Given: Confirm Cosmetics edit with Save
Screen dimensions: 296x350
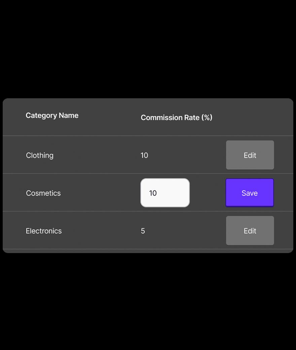Looking at the screenshot, I should click(250, 193).
